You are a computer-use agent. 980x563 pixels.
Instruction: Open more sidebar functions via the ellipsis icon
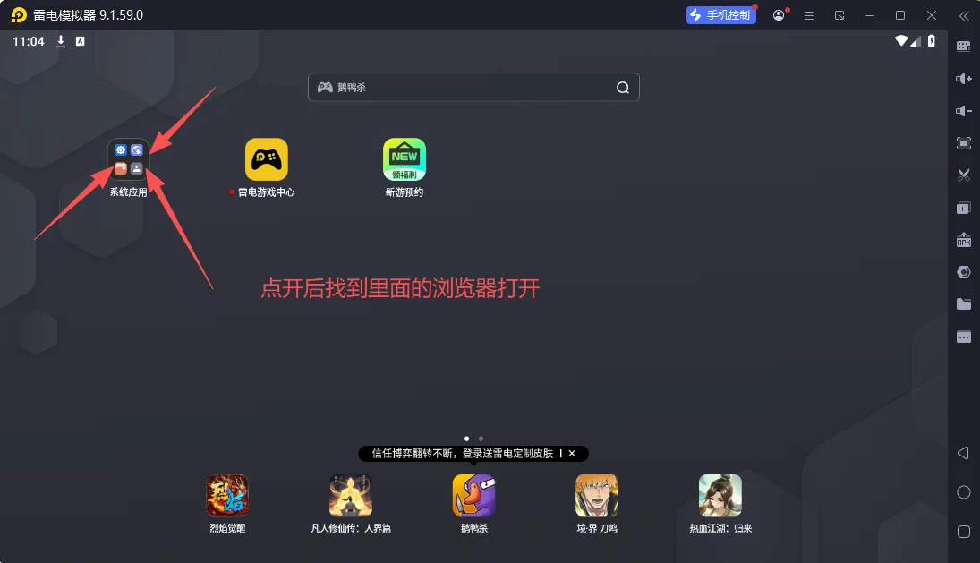click(963, 337)
